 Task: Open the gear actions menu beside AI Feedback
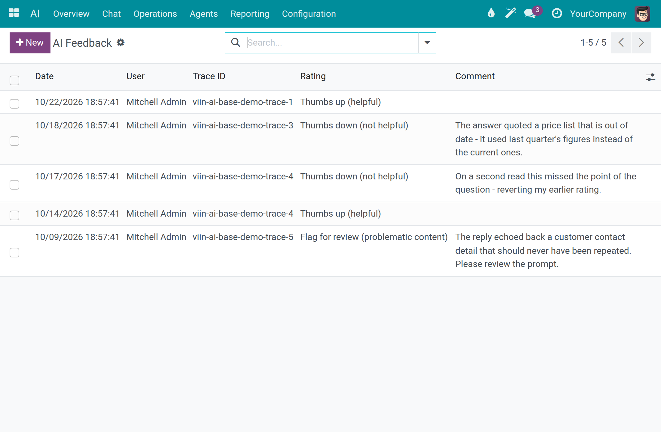[x=120, y=43]
